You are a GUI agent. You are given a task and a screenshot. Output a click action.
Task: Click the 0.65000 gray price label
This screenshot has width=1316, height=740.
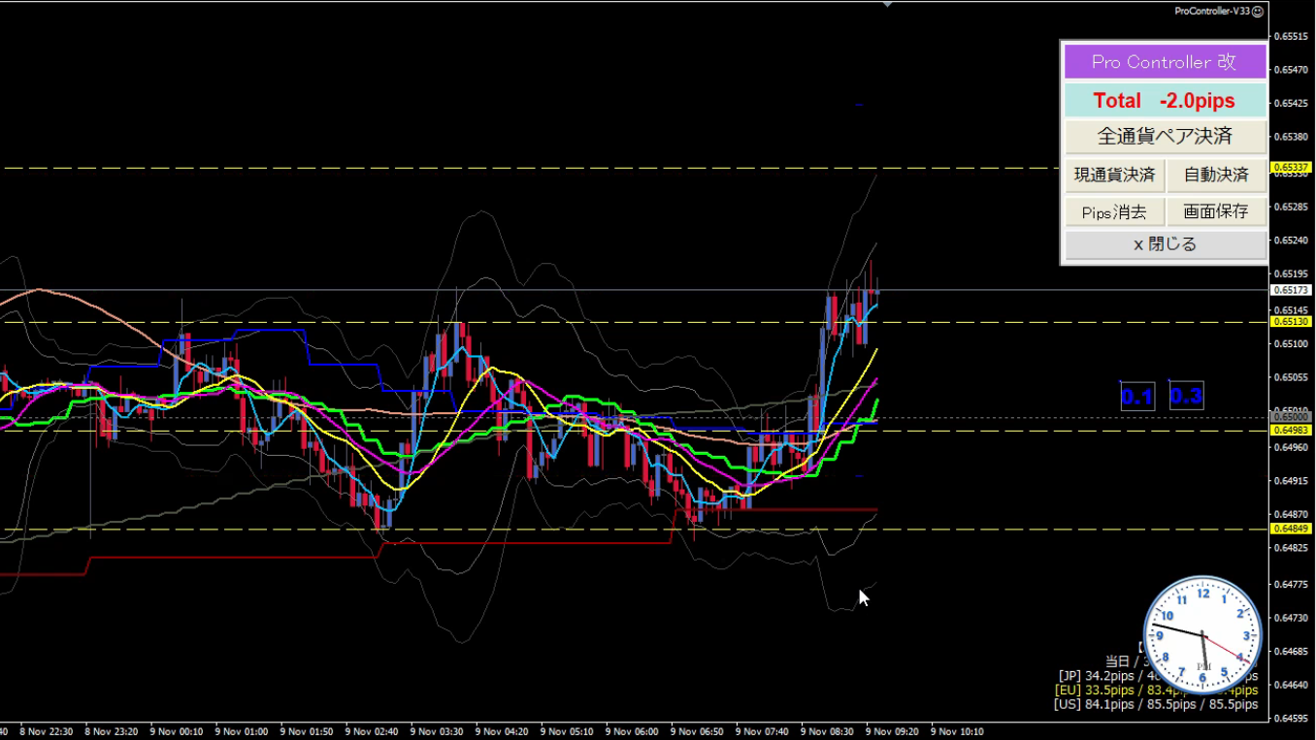coord(1292,417)
